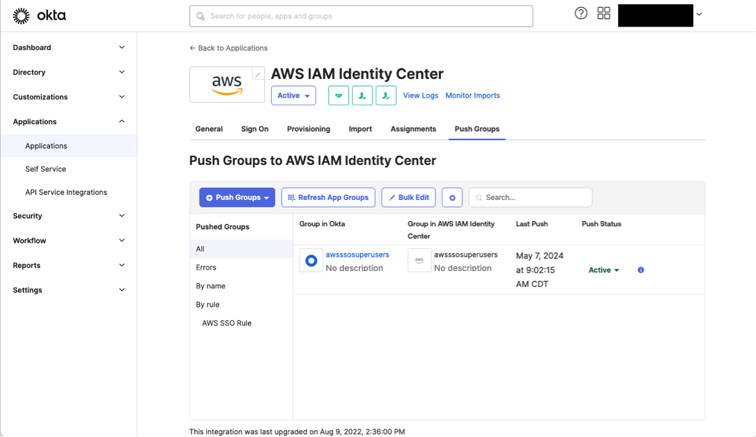Open View Logs
Image resolution: width=756 pixels, height=437 pixels.
420,96
